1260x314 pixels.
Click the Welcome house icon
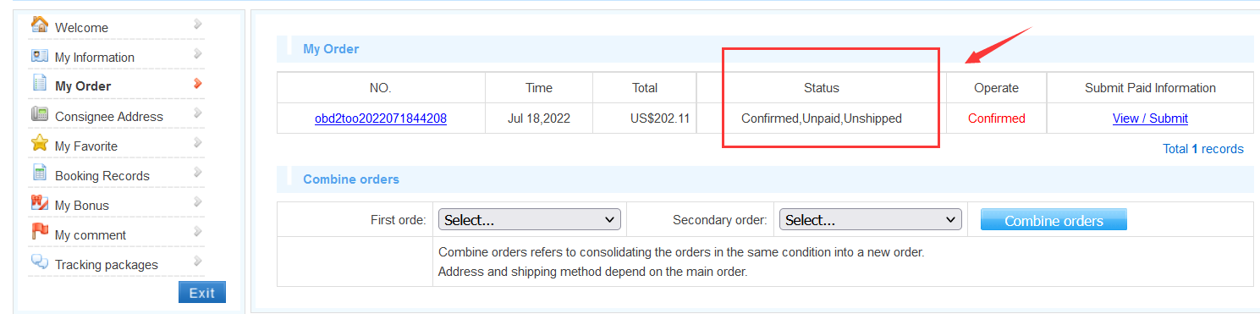tap(40, 25)
